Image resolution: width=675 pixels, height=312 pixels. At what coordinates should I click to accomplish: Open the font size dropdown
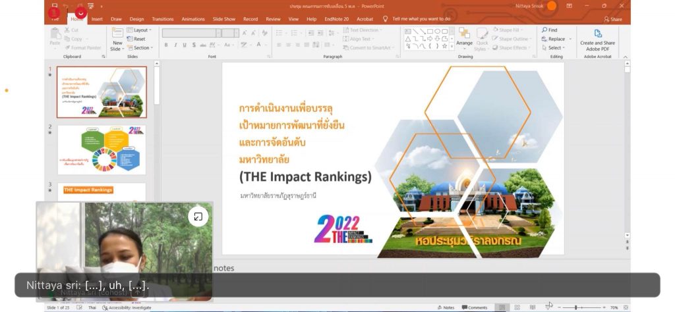coord(237,33)
